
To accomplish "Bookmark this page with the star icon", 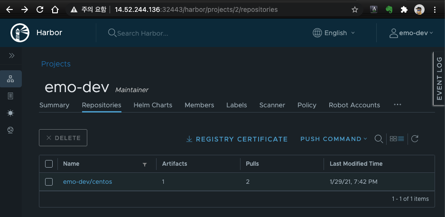I will (x=355, y=9).
